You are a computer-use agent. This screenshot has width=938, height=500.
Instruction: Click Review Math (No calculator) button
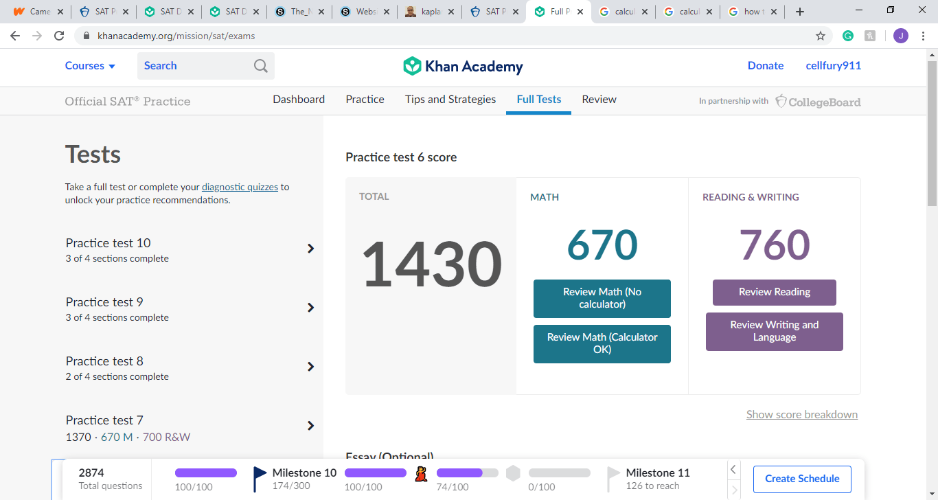pyautogui.click(x=602, y=298)
